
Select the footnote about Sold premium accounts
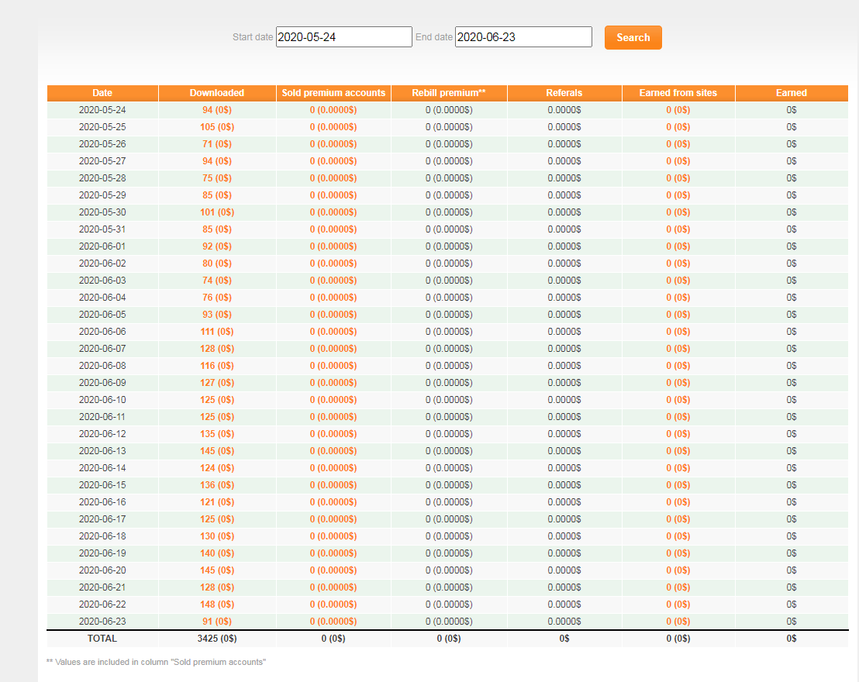156,662
